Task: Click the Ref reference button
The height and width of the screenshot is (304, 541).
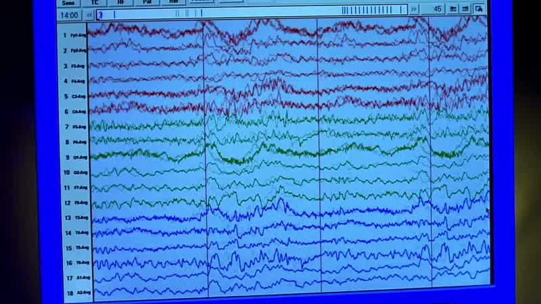Action: pos(174,2)
